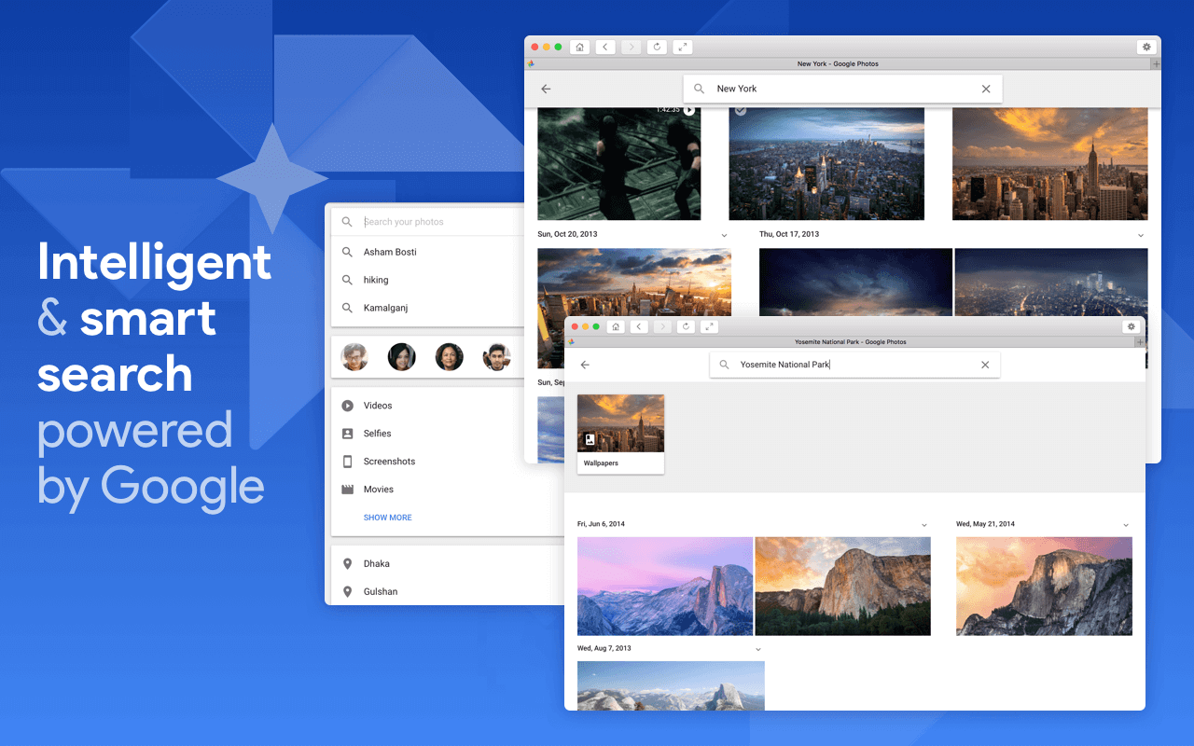
Task: Click forward arrow in Yosemite window toolbar
Action: [x=662, y=326]
